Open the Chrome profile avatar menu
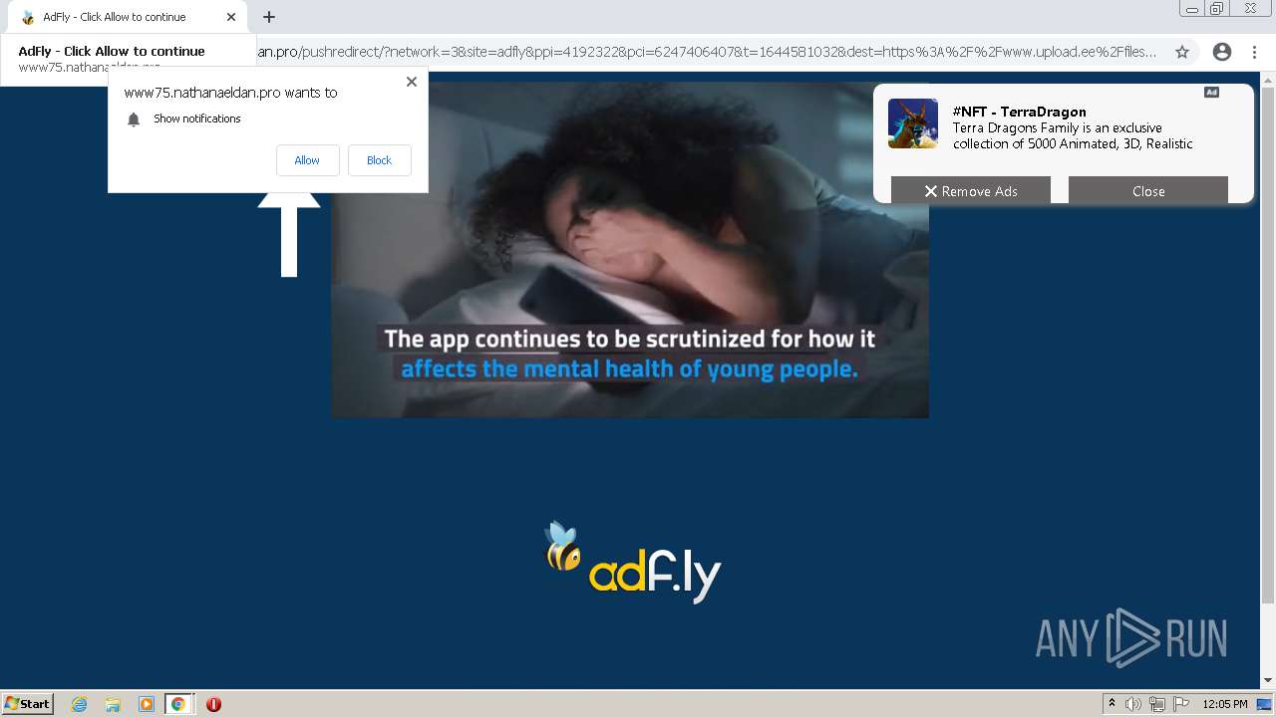The image size is (1276, 717). (x=1222, y=52)
